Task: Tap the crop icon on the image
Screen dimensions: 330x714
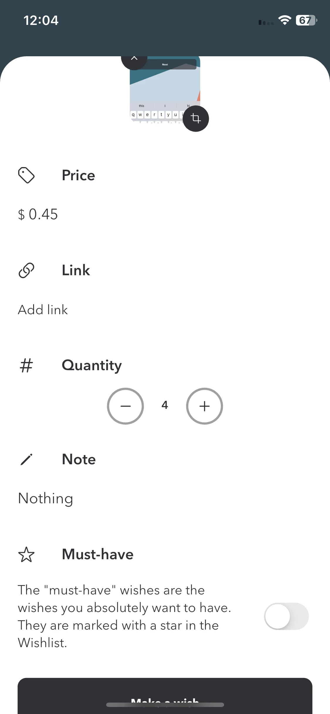Action: 196,118
